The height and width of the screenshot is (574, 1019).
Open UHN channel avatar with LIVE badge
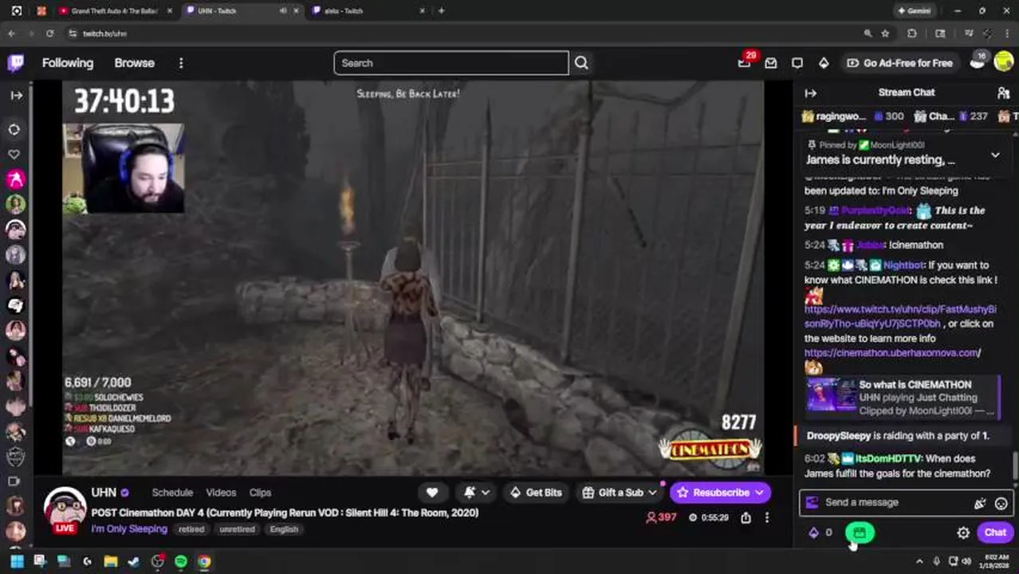pyautogui.click(x=65, y=510)
